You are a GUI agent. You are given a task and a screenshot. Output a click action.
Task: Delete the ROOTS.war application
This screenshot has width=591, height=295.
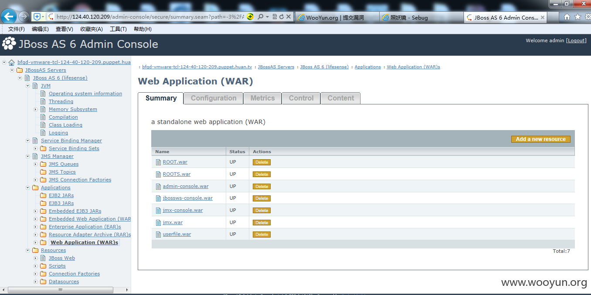pos(262,174)
